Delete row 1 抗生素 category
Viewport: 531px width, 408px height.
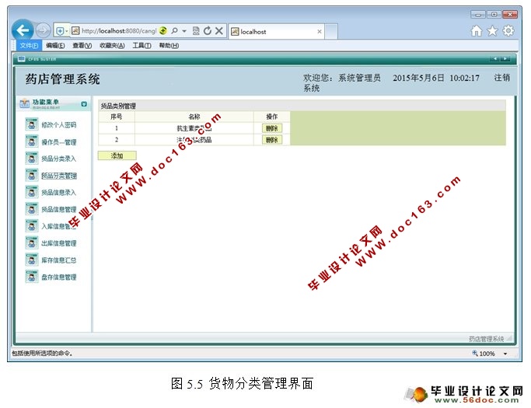click(272, 128)
